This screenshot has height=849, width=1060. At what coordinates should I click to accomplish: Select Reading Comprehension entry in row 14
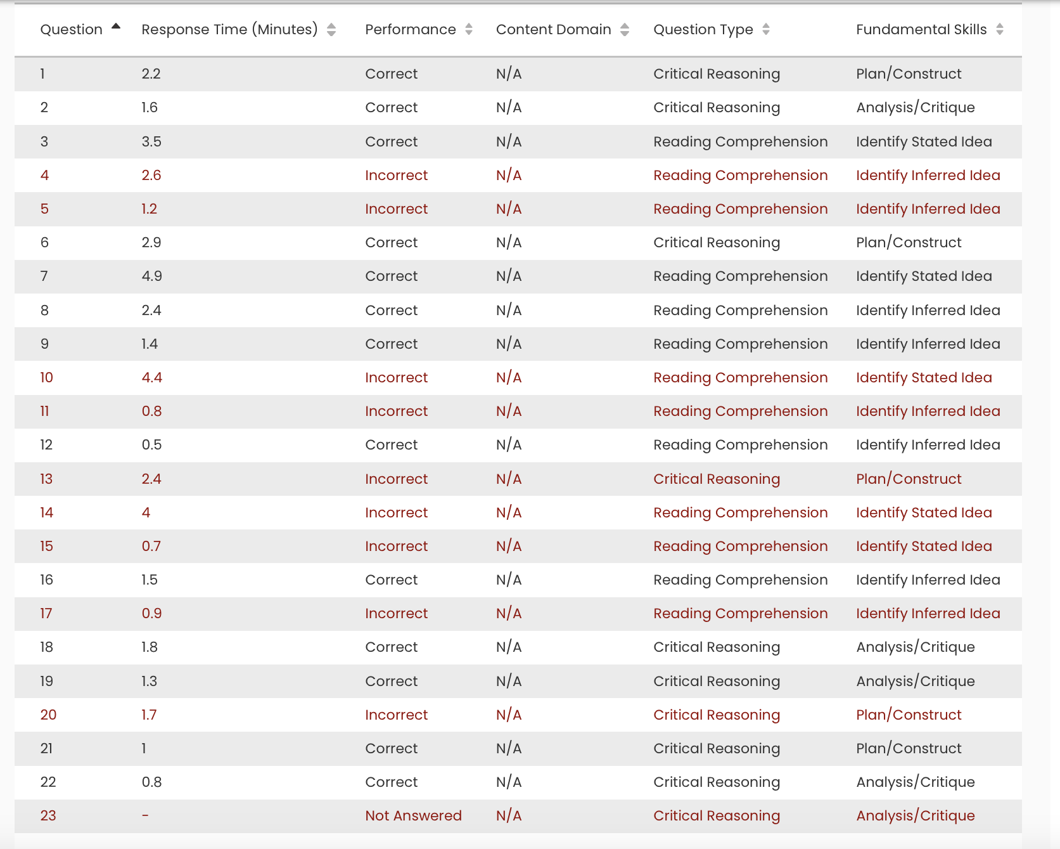[x=740, y=512]
